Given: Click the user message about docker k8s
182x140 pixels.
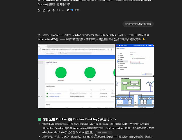Looking at the screenshot, I should pos(138,24).
